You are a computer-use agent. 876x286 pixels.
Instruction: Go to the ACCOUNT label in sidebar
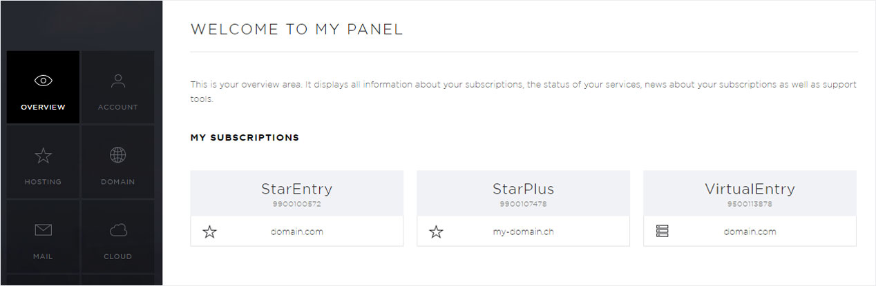coord(117,107)
